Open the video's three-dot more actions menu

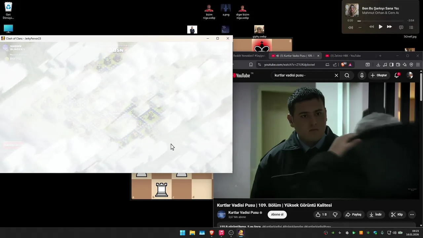(x=412, y=215)
